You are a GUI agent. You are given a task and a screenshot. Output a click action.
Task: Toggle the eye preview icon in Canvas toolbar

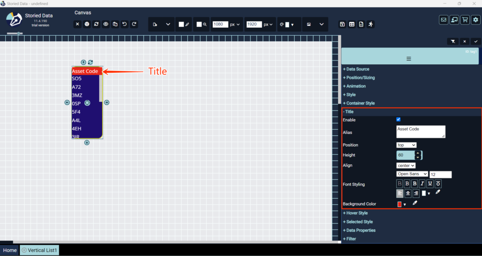click(x=106, y=24)
